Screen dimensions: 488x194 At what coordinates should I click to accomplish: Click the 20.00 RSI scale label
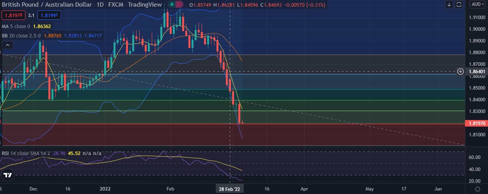pos(475,181)
